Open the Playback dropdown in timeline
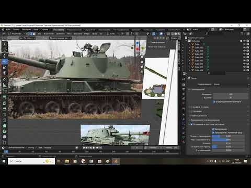The image size is (251, 188). 17,148
